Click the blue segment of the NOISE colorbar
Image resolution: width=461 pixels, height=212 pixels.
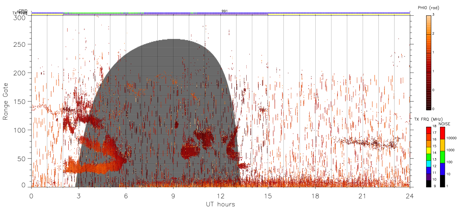click(x=442, y=169)
